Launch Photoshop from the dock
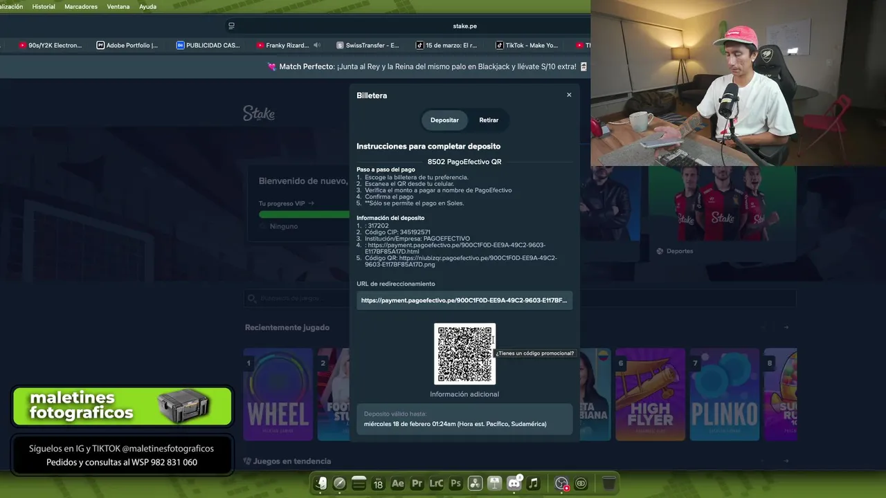 tap(455, 483)
